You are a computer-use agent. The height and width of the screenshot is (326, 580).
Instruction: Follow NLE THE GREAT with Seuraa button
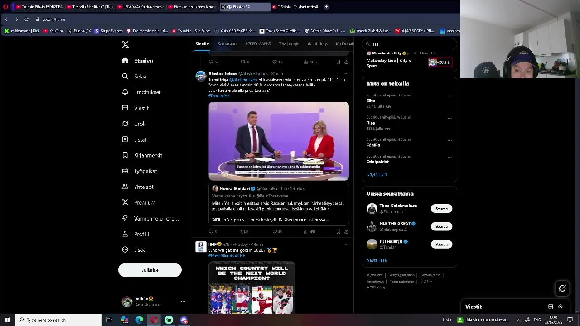click(x=441, y=226)
